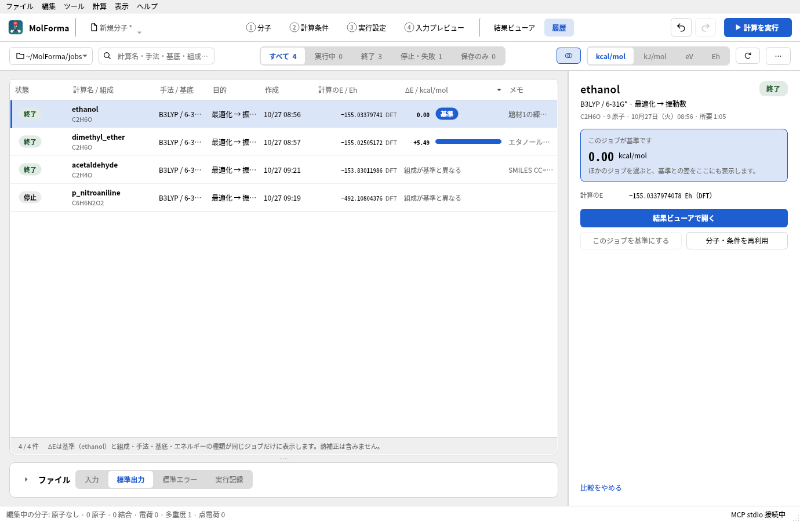The image size is (800, 522).
Task: Run the calculation with 計算を実行
Action: [758, 27]
